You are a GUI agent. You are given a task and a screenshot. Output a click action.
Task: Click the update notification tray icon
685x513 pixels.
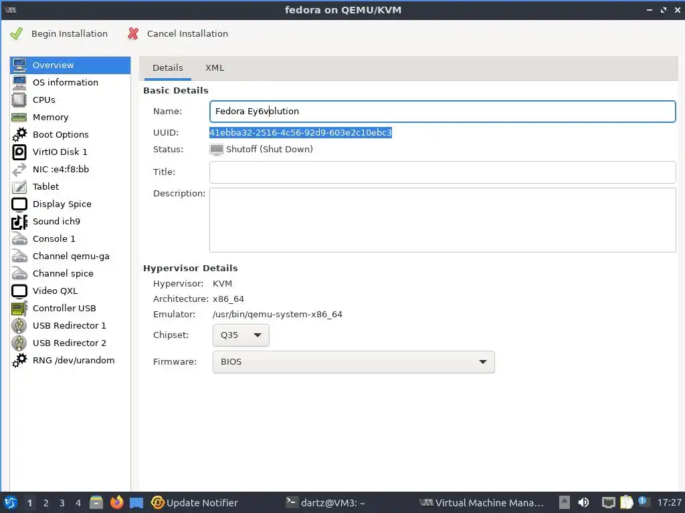pos(643,502)
